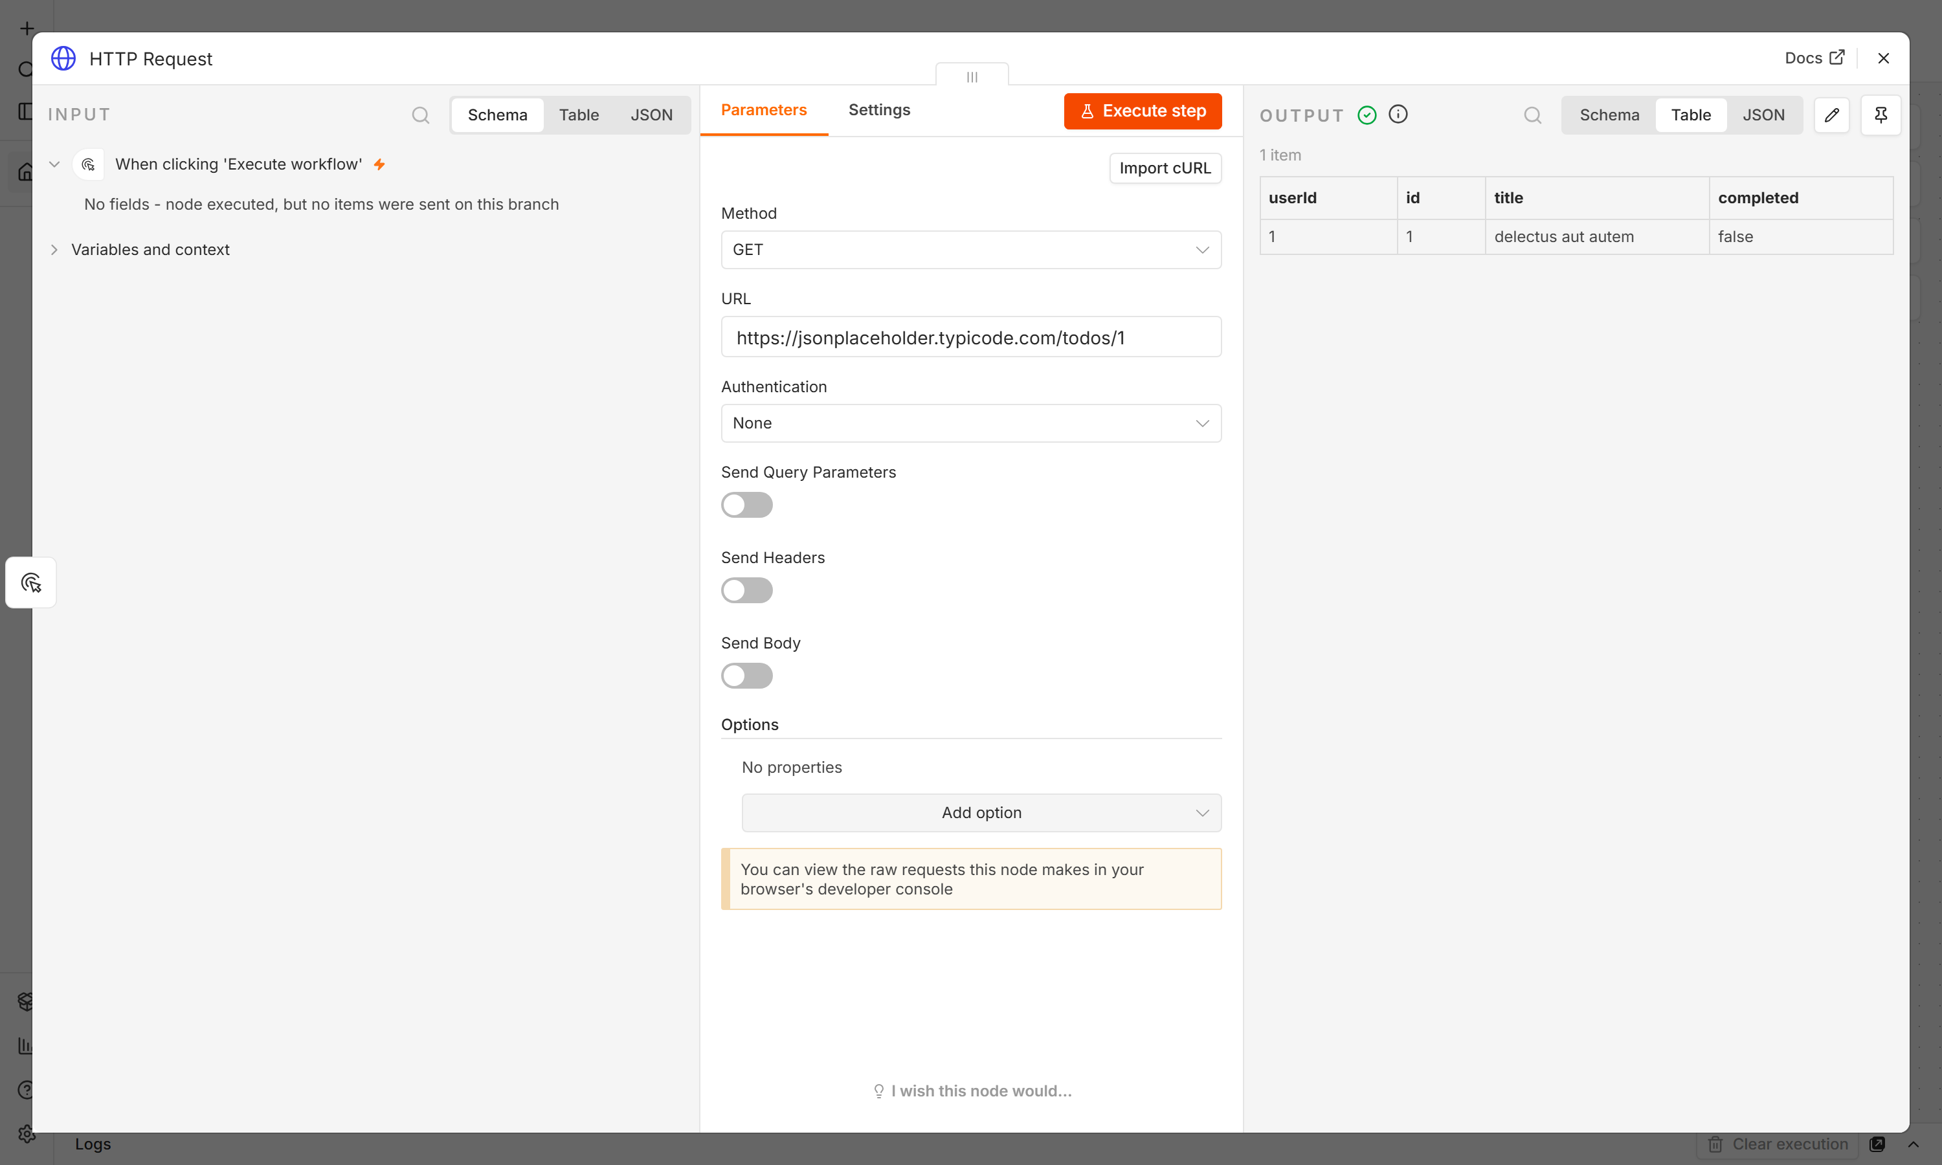Click the '1 item' count text
The height and width of the screenshot is (1165, 1942).
coord(1280,155)
